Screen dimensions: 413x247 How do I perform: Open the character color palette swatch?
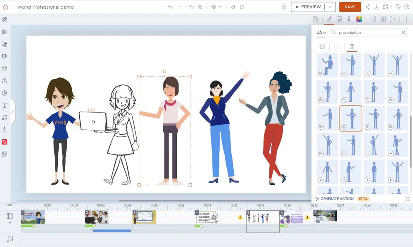(359, 19)
